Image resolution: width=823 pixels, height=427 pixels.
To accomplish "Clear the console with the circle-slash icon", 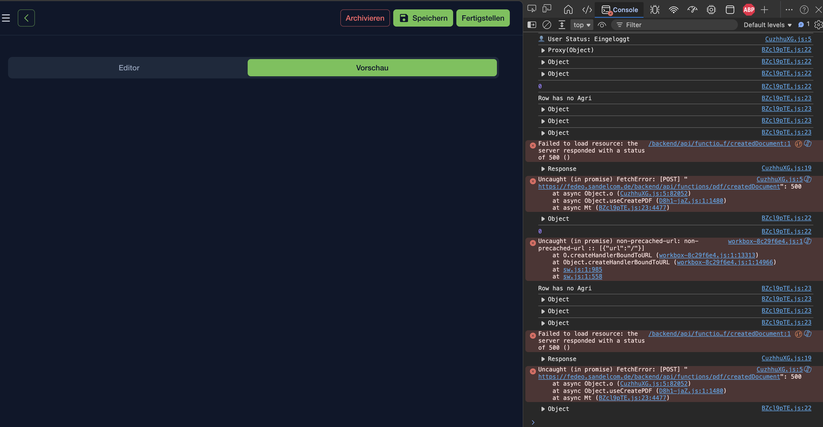I will point(547,25).
